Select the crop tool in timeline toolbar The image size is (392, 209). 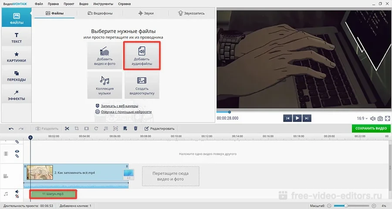[x=77, y=129]
